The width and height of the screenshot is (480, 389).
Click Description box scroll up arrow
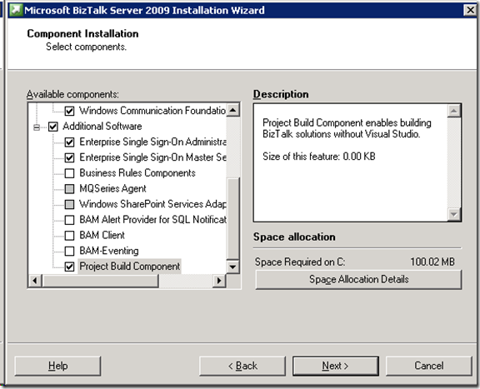pos(453,111)
